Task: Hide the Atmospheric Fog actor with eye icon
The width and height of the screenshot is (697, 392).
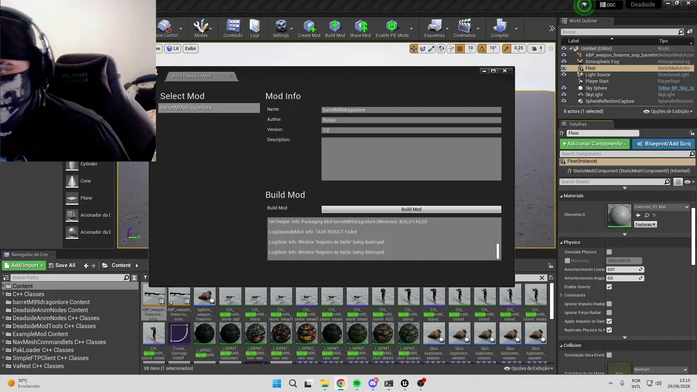Action: pyautogui.click(x=564, y=62)
